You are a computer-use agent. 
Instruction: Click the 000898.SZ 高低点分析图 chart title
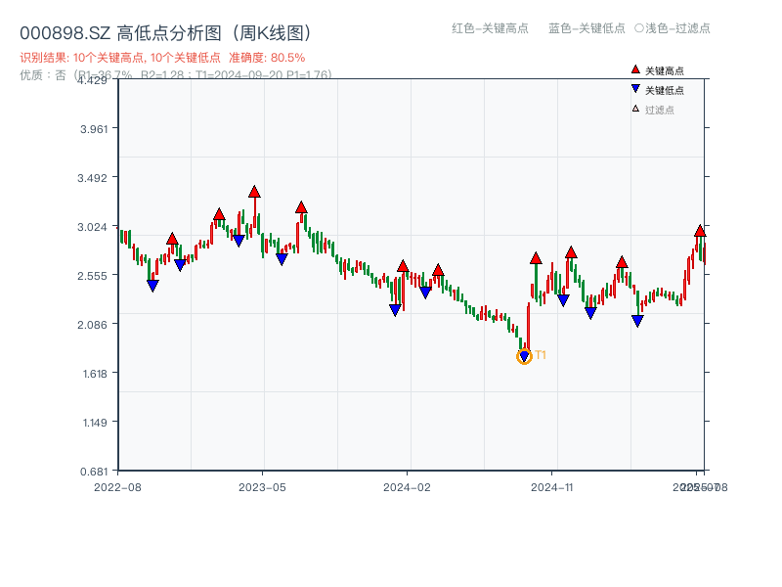(165, 33)
